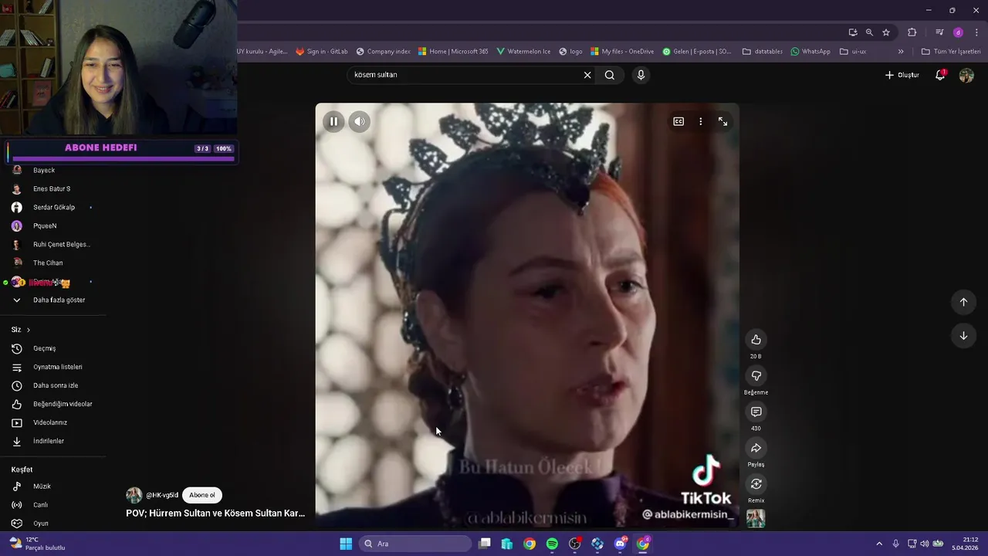The width and height of the screenshot is (988, 556).
Task: Pause the Shorts video
Action: (333, 121)
